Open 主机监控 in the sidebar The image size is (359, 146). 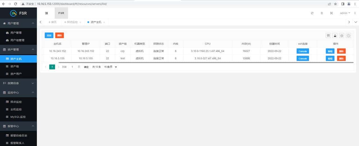[18, 109]
